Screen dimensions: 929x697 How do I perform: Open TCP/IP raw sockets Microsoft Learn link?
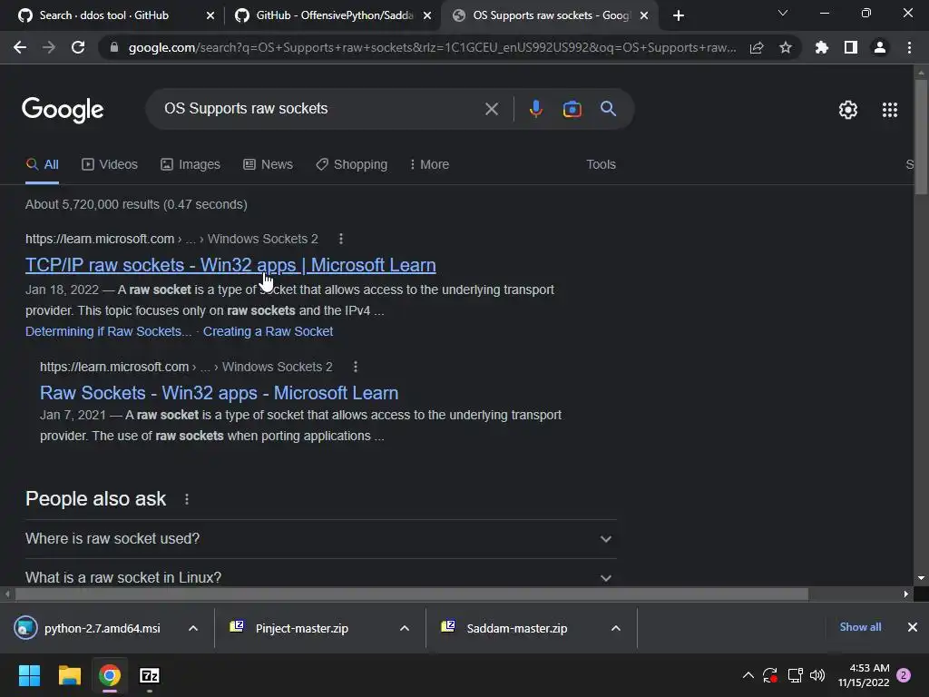[x=230, y=265]
